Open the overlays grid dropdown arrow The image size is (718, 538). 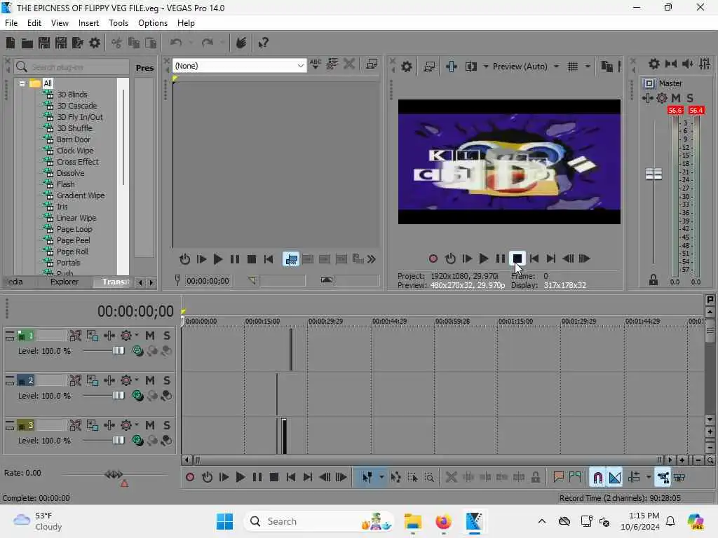coord(588,67)
